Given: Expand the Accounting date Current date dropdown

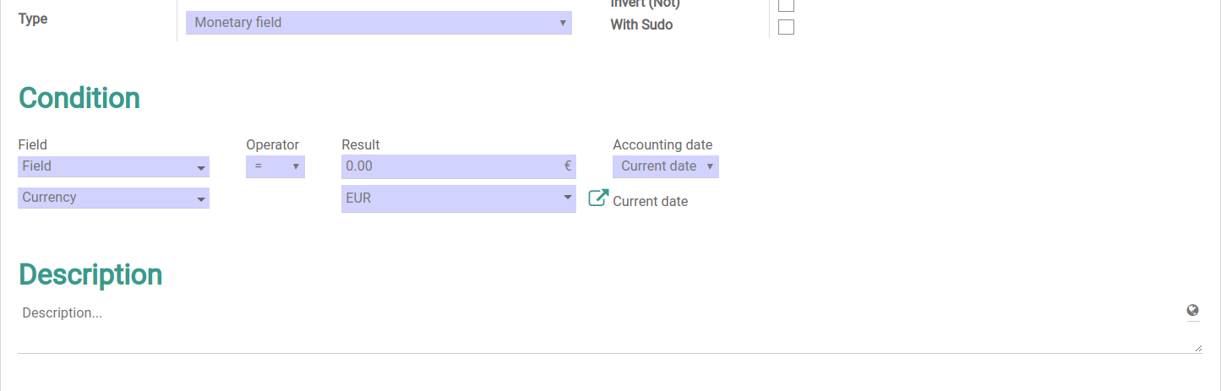Looking at the screenshot, I should 666,166.
